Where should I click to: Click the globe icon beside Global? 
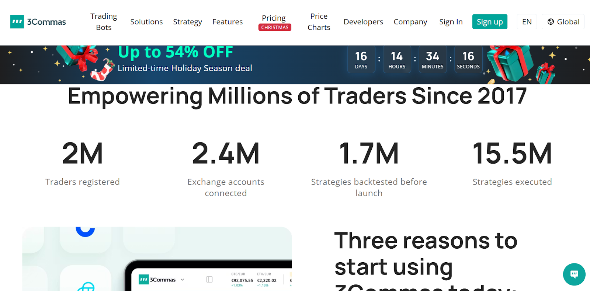coord(551,22)
